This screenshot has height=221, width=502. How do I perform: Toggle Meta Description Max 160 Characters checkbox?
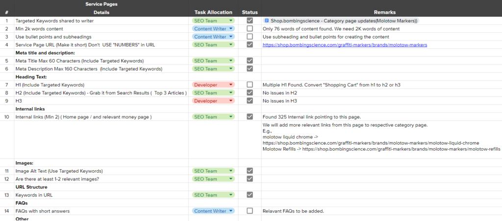click(250, 68)
